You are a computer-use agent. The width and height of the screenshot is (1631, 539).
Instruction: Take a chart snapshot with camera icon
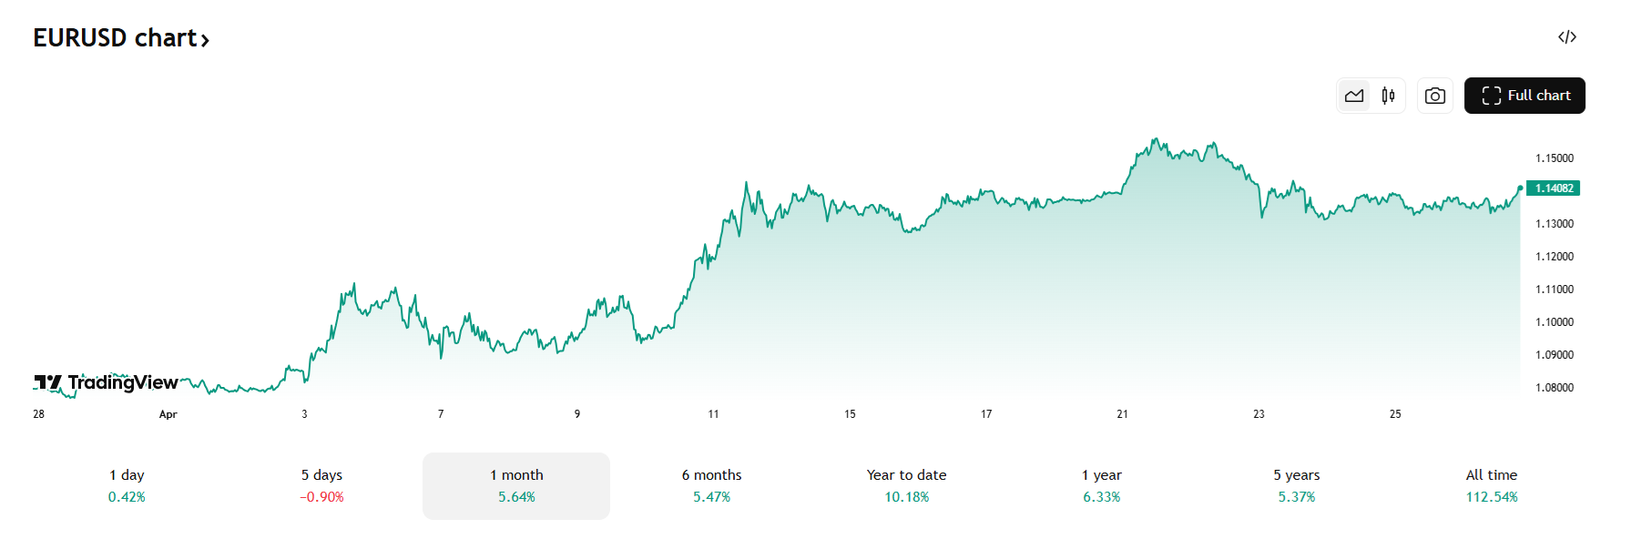coord(1435,96)
